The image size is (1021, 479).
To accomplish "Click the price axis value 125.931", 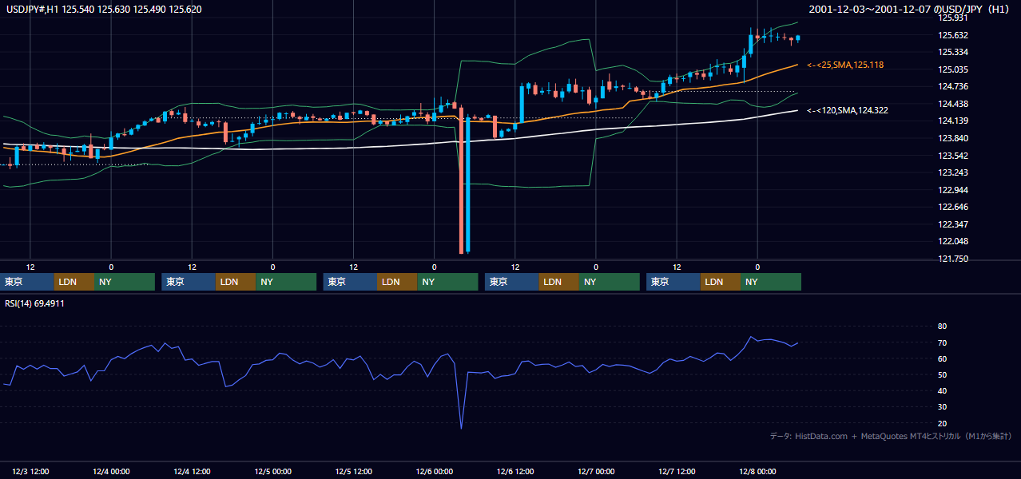I will pos(954,18).
